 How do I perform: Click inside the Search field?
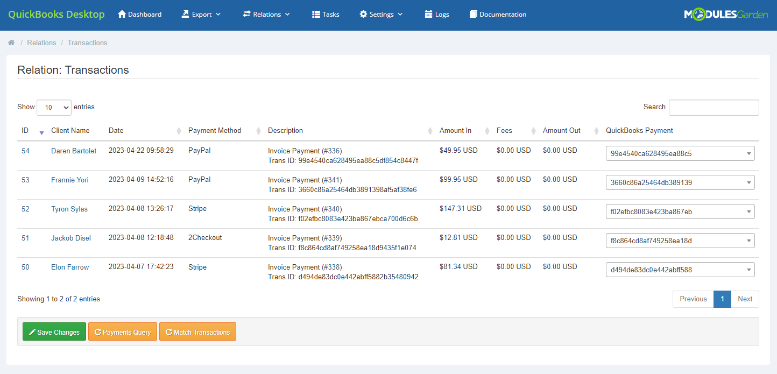tap(714, 107)
